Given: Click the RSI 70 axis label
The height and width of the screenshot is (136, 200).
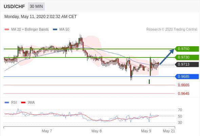Looking at the screenshot, I should (180, 110).
